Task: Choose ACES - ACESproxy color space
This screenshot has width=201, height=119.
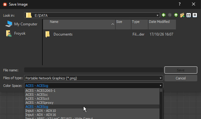Action: 92,103
